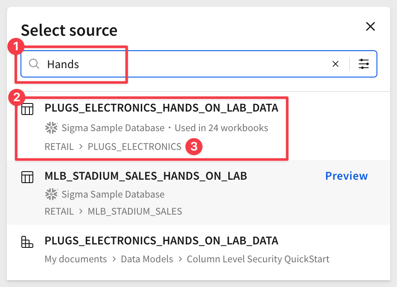397x287 pixels.
Task: Click table icon of first PLUGS_ELECTRONICS result
Action: (27, 109)
